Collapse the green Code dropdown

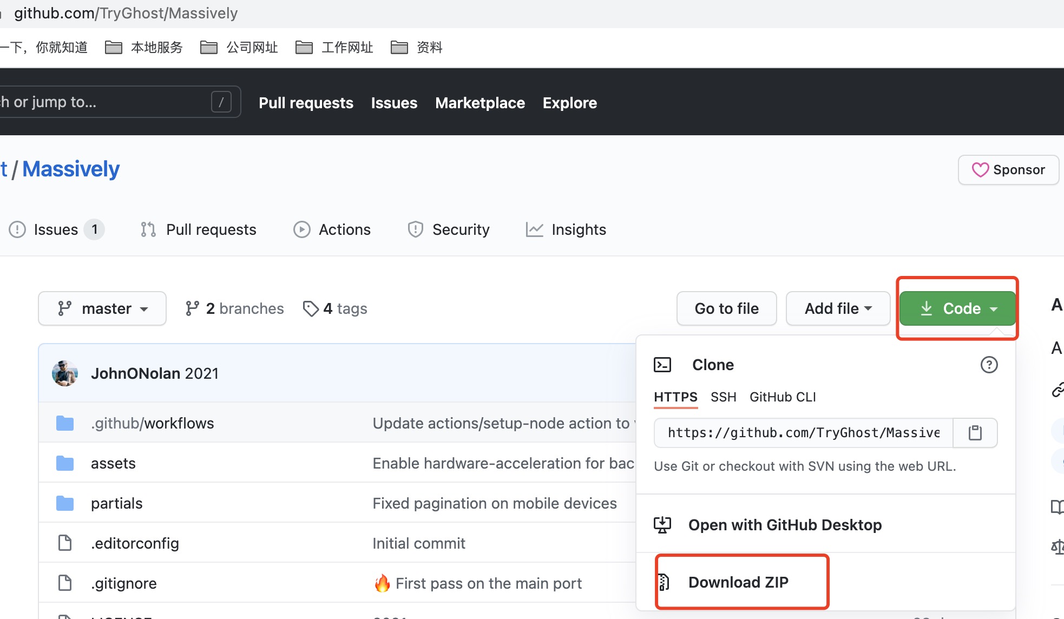point(957,308)
